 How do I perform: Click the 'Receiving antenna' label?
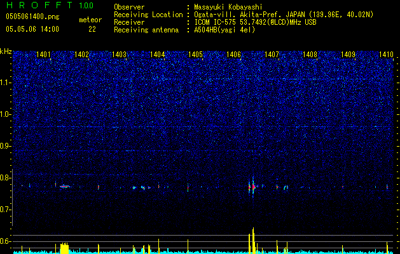tap(146, 30)
